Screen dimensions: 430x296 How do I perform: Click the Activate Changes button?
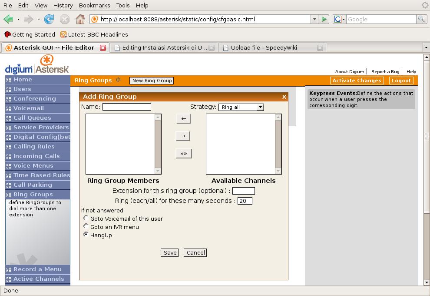[357, 81]
